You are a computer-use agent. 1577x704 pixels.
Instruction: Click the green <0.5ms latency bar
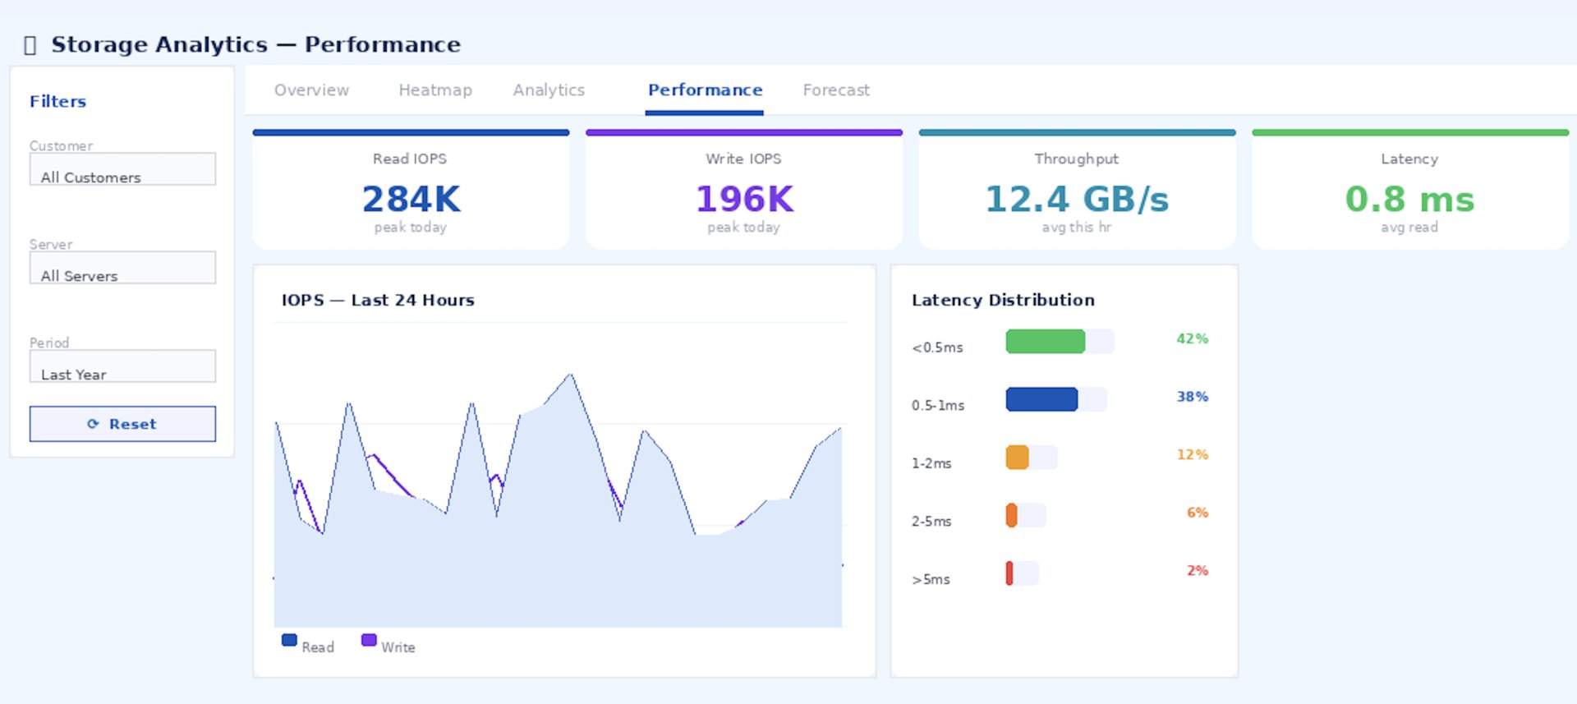[1045, 341]
